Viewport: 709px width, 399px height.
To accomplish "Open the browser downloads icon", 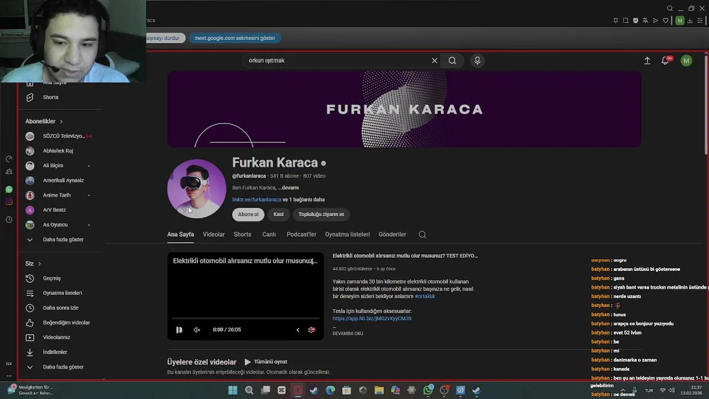I will (x=690, y=21).
